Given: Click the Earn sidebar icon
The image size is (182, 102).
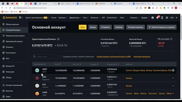Looking at the screenshot, I should click(x=3, y=58).
